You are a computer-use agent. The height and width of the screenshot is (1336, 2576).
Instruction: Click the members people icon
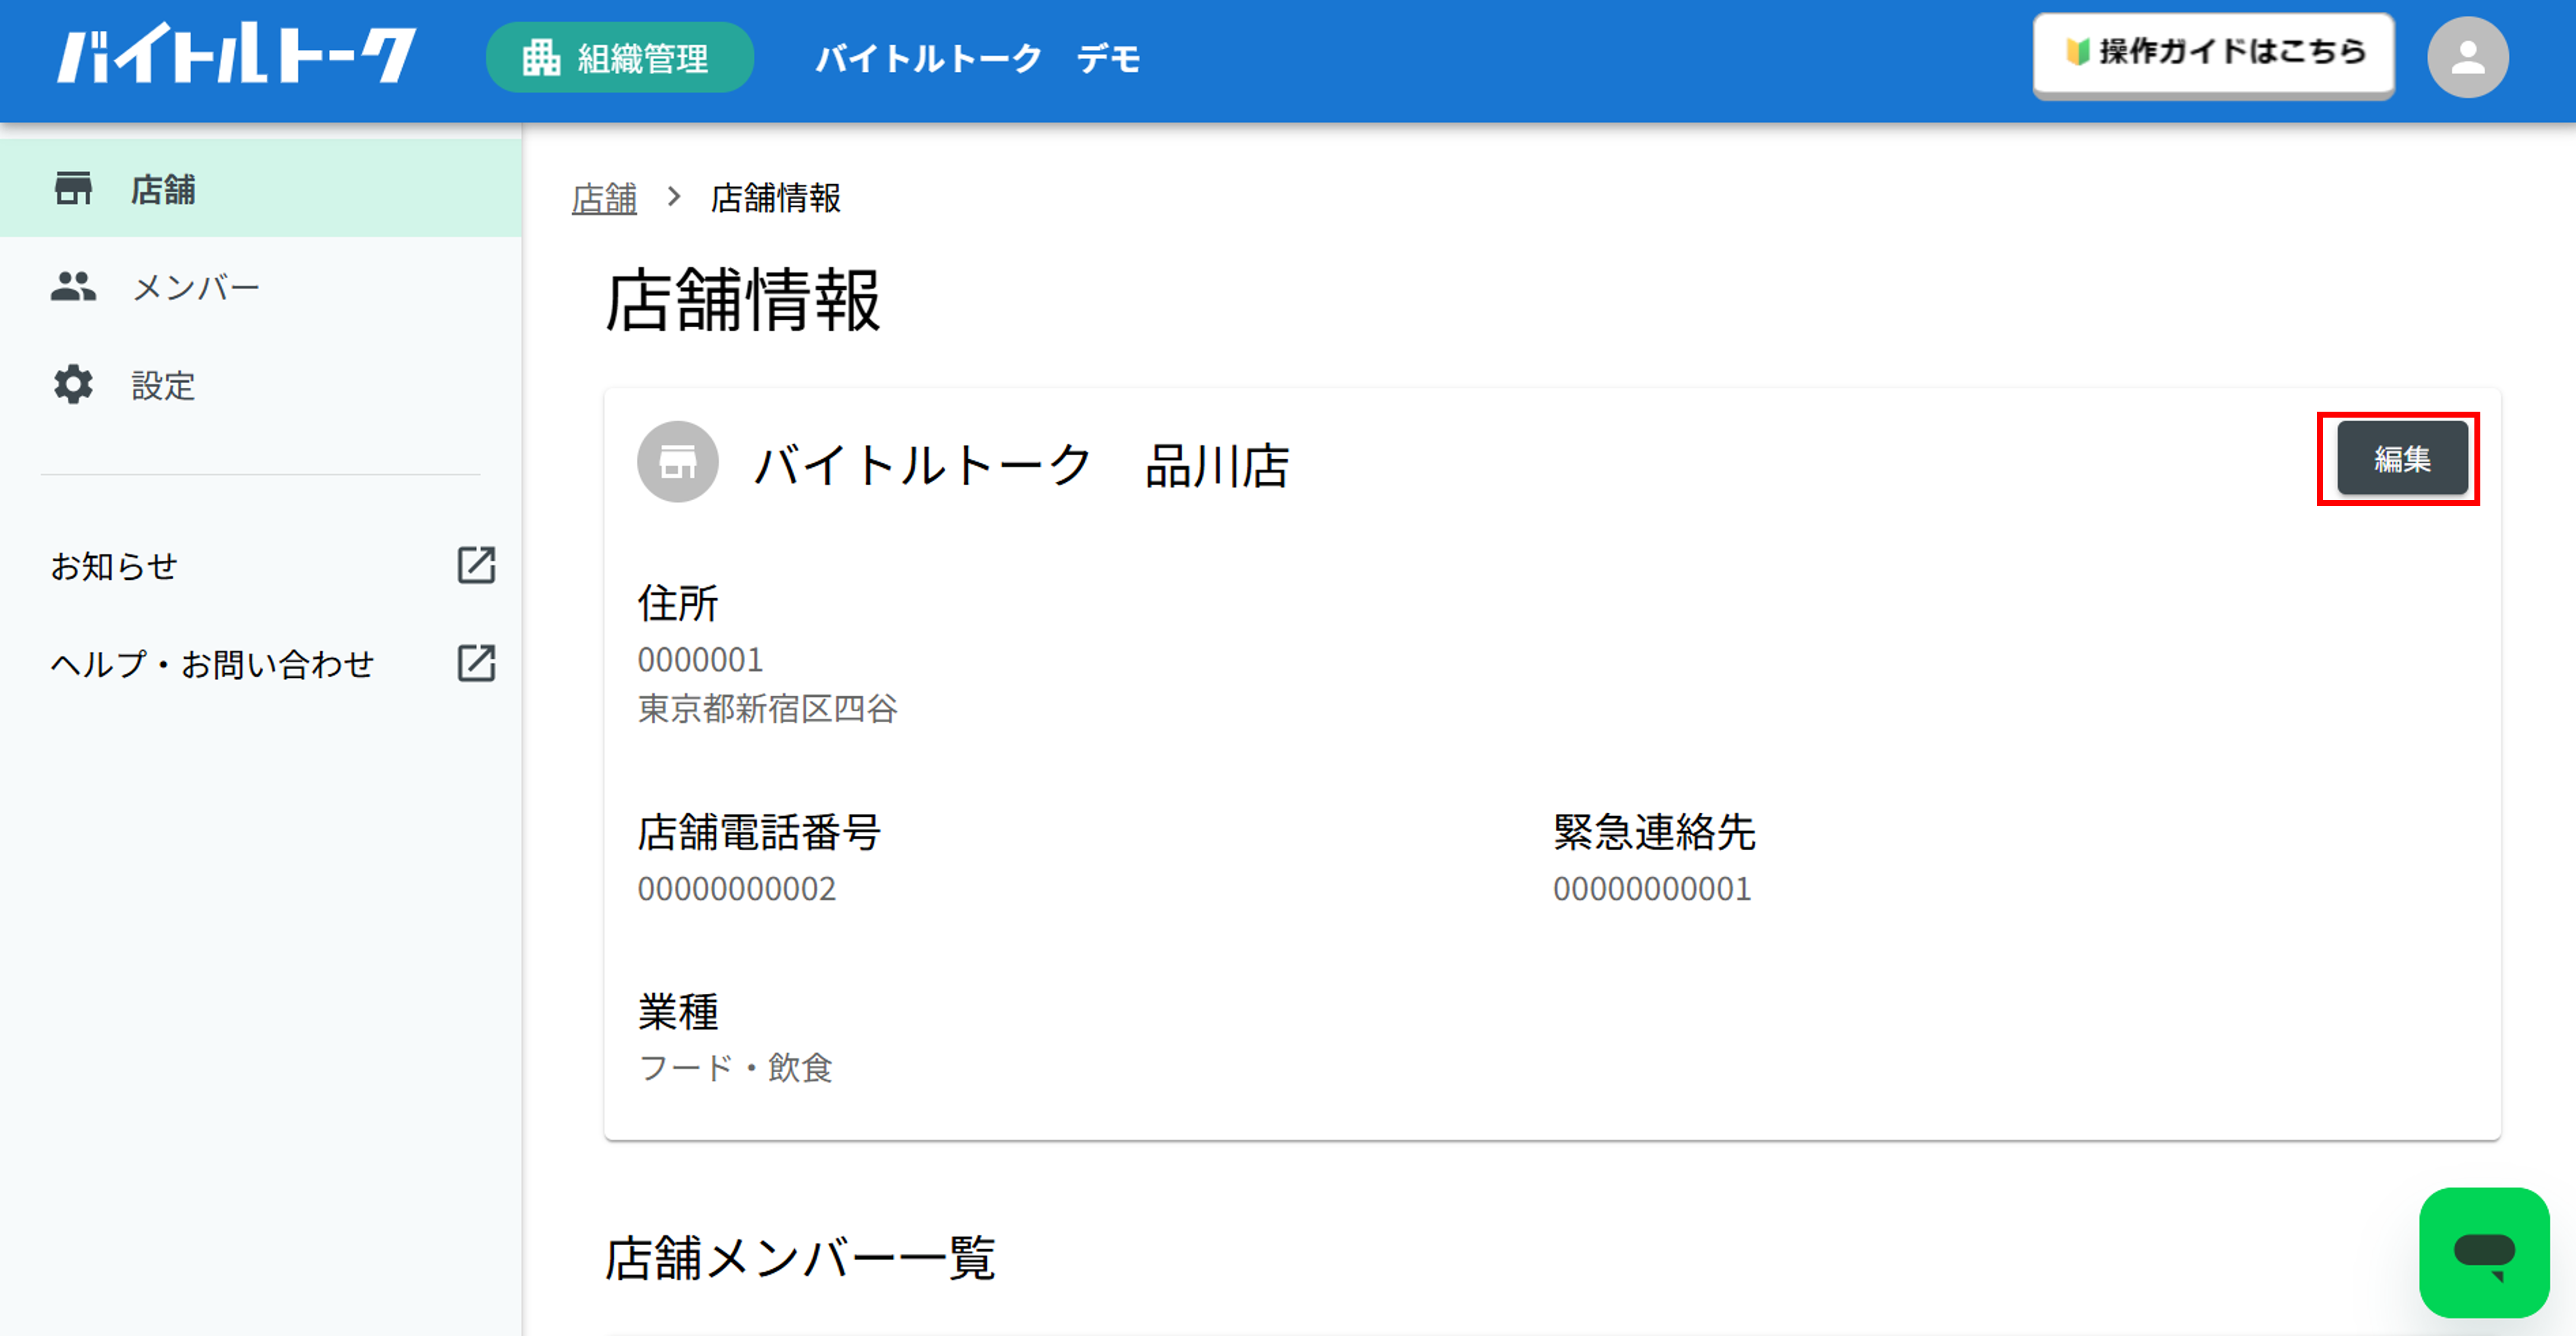[73, 287]
